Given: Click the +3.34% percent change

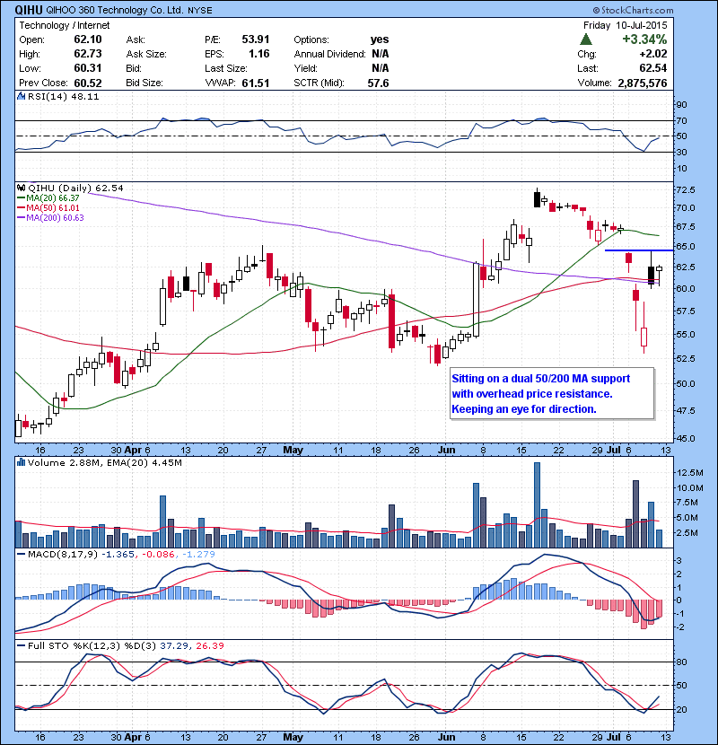Looking at the screenshot, I should tap(644, 39).
